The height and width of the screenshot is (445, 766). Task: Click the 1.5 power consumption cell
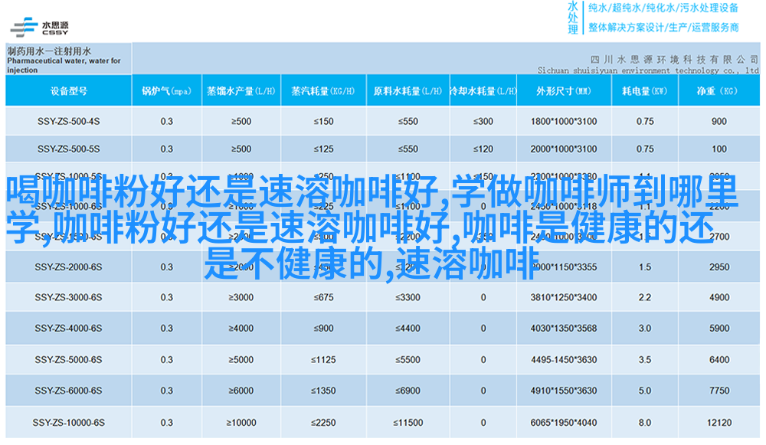pyautogui.click(x=645, y=267)
